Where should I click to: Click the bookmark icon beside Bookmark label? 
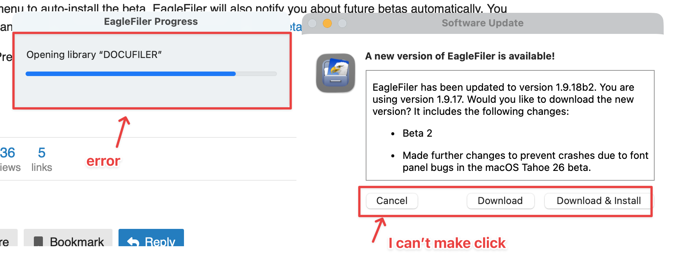pyautogui.click(x=38, y=241)
